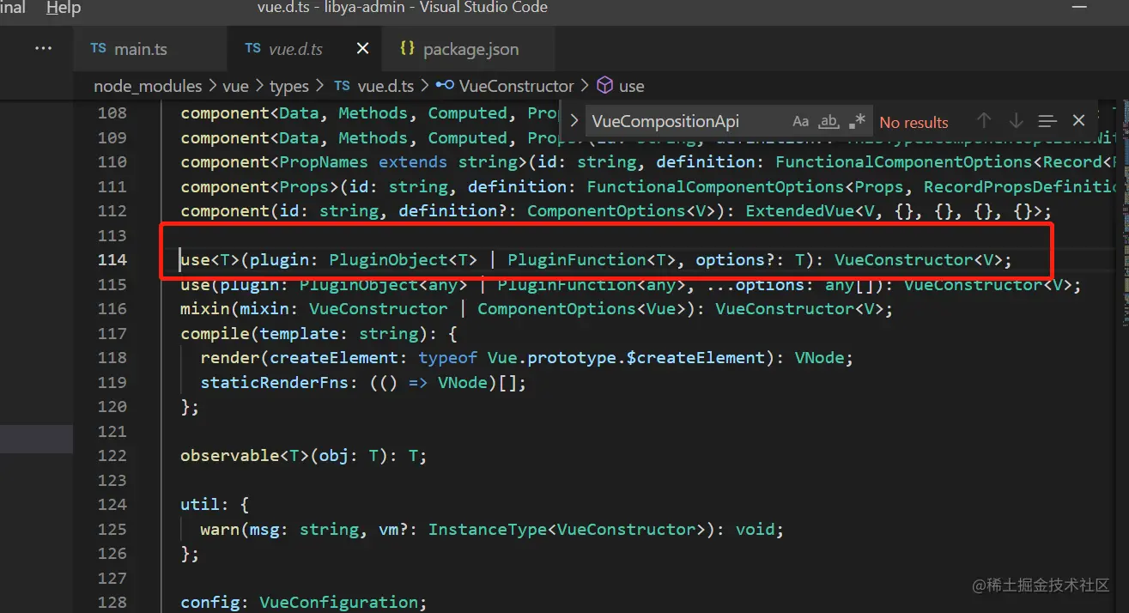Click 'FunctionalComponentOptions<Props' on line 111
The width and height of the screenshot is (1129, 613).
pos(745,186)
